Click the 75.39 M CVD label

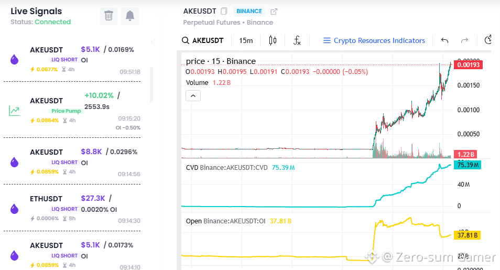(x=468, y=165)
